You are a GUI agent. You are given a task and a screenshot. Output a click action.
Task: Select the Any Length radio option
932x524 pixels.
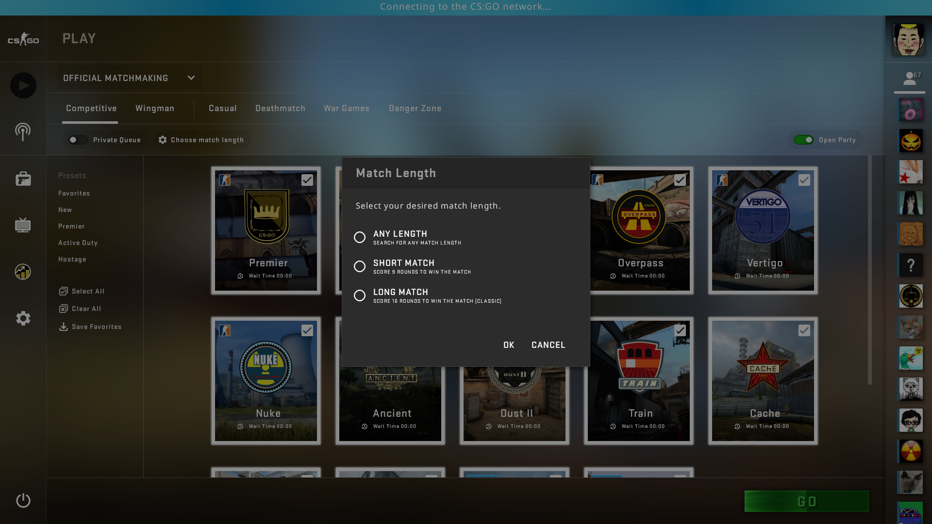tap(360, 237)
